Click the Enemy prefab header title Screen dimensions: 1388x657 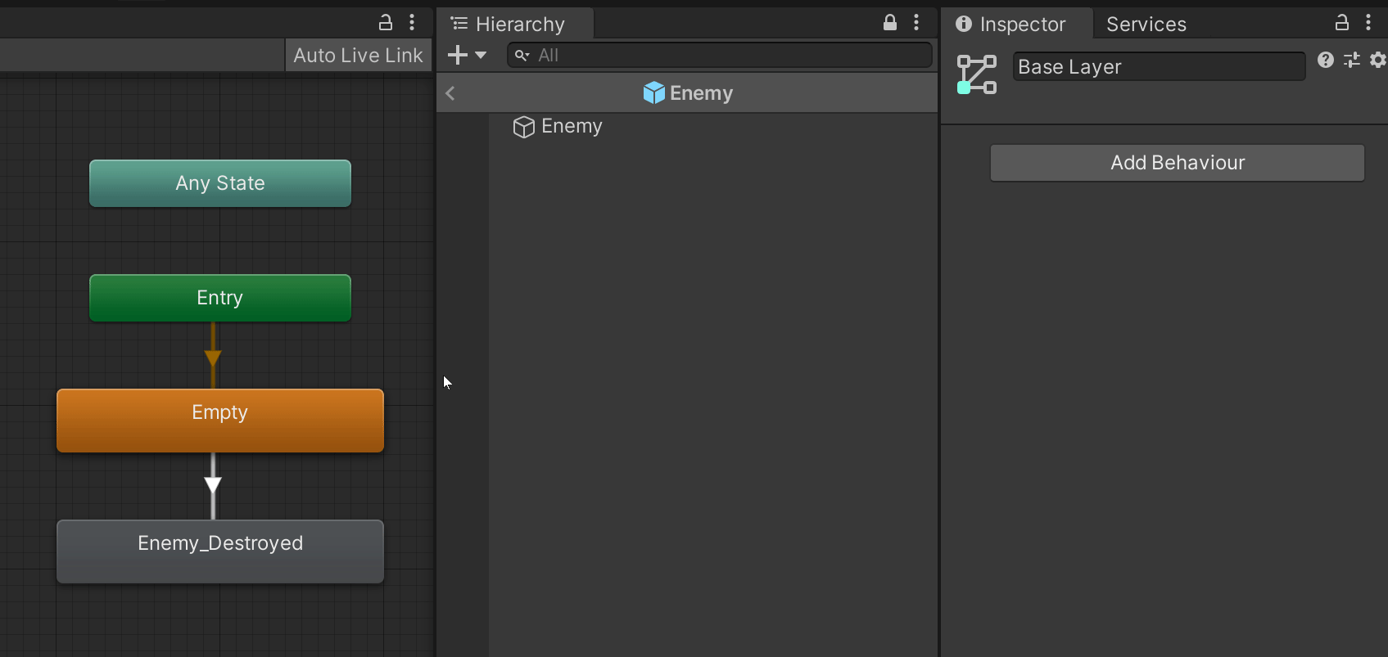701,93
